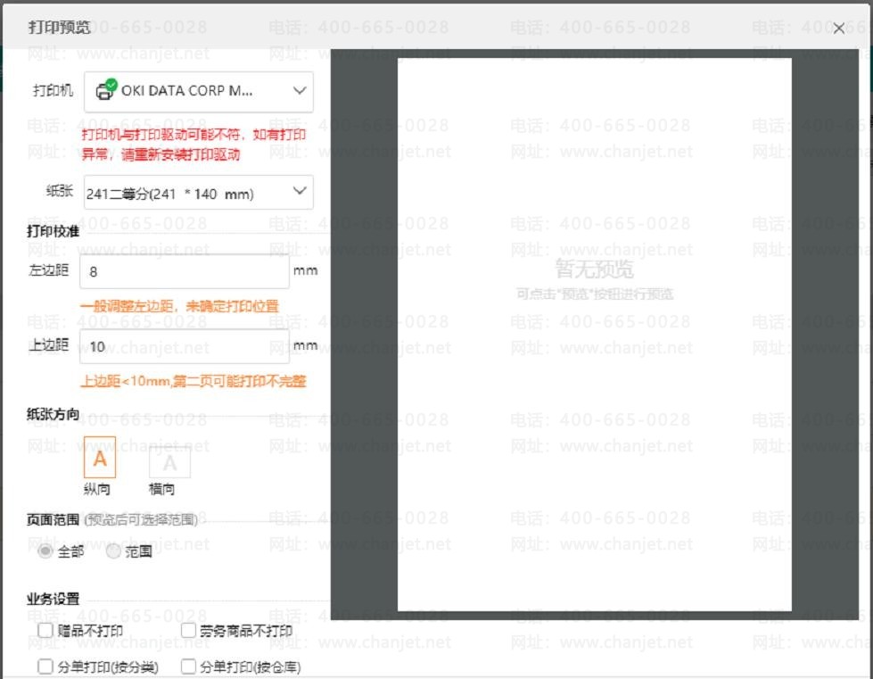
Task: Toggle 分单打印(按分类) checkbox
Action: pos(45,667)
